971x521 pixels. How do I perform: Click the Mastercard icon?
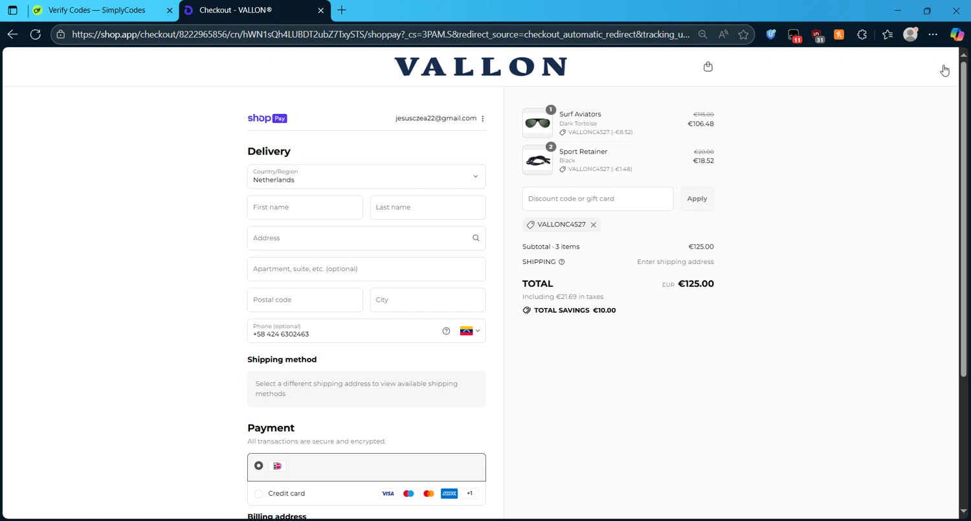pyautogui.click(x=429, y=494)
